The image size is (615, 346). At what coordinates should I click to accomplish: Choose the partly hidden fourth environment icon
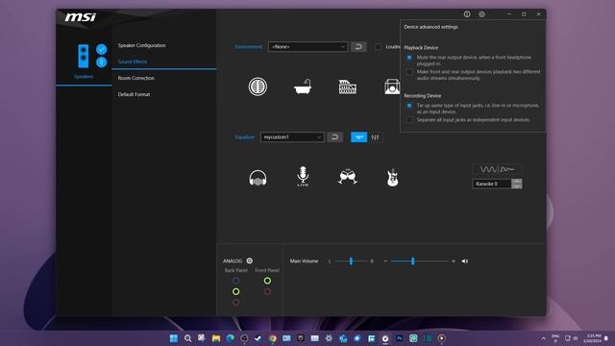[392, 86]
